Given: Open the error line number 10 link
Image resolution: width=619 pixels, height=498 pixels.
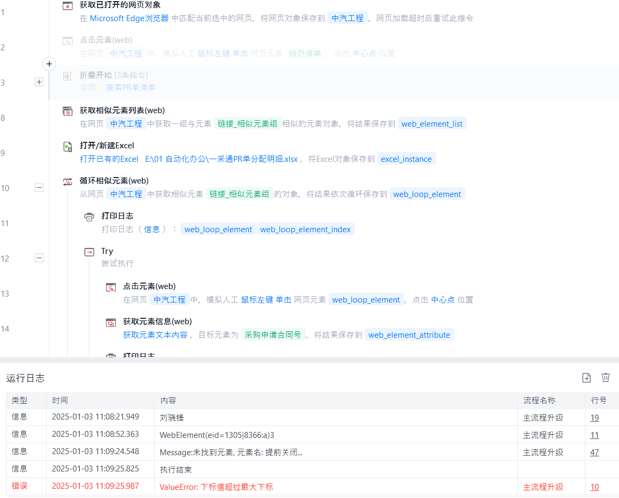Looking at the screenshot, I should (594, 487).
